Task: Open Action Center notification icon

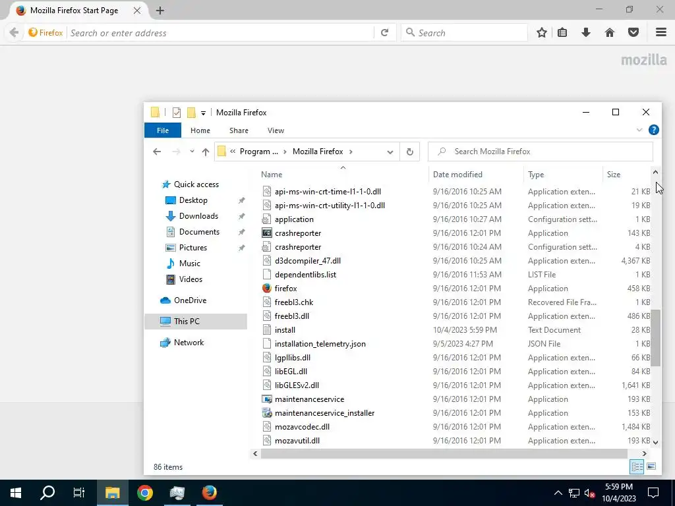Action: tap(653, 493)
